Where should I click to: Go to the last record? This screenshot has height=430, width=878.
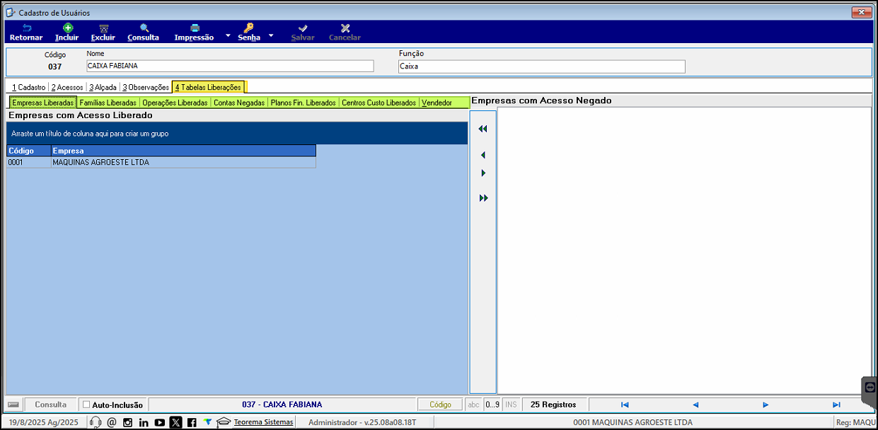click(836, 405)
